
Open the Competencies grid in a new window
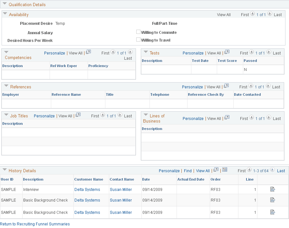[x=88, y=51]
